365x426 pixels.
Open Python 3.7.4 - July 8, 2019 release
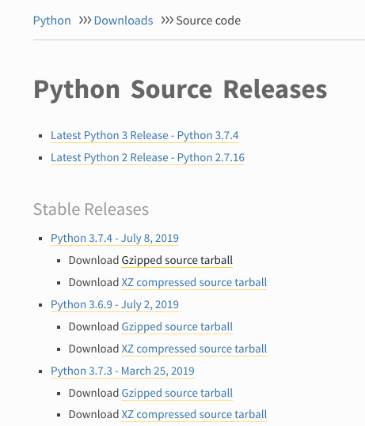tap(115, 238)
